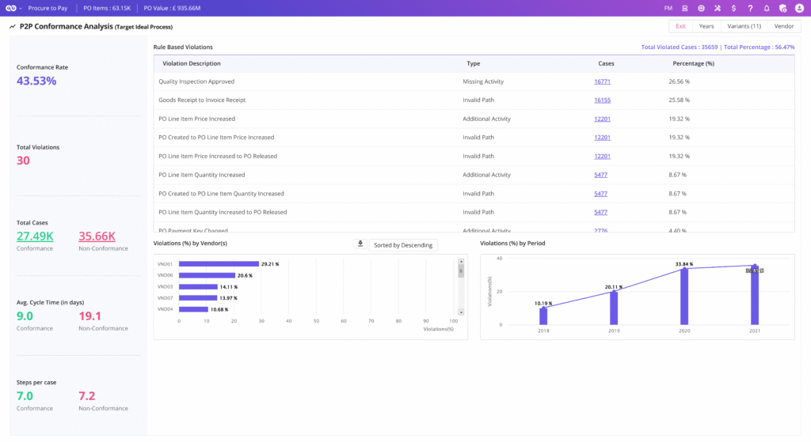This screenshot has height=442, width=811.
Task: Download the Violations by Vendor chart
Action: tap(360, 244)
